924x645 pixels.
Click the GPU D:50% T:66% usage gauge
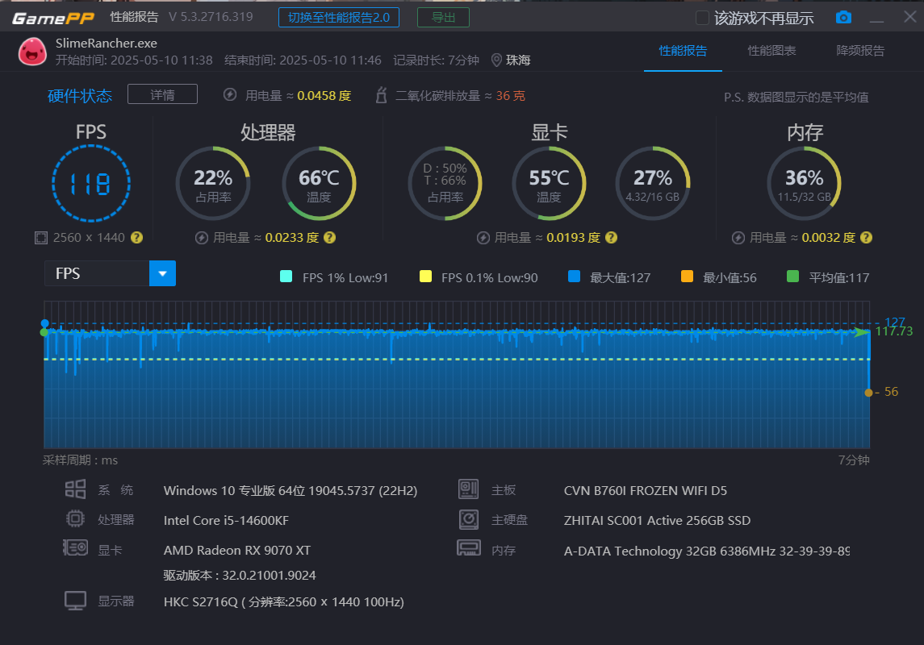tap(445, 184)
